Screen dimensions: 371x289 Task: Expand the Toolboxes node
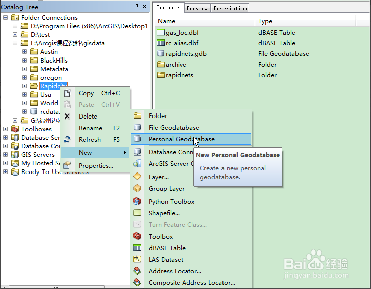[x=5, y=129]
